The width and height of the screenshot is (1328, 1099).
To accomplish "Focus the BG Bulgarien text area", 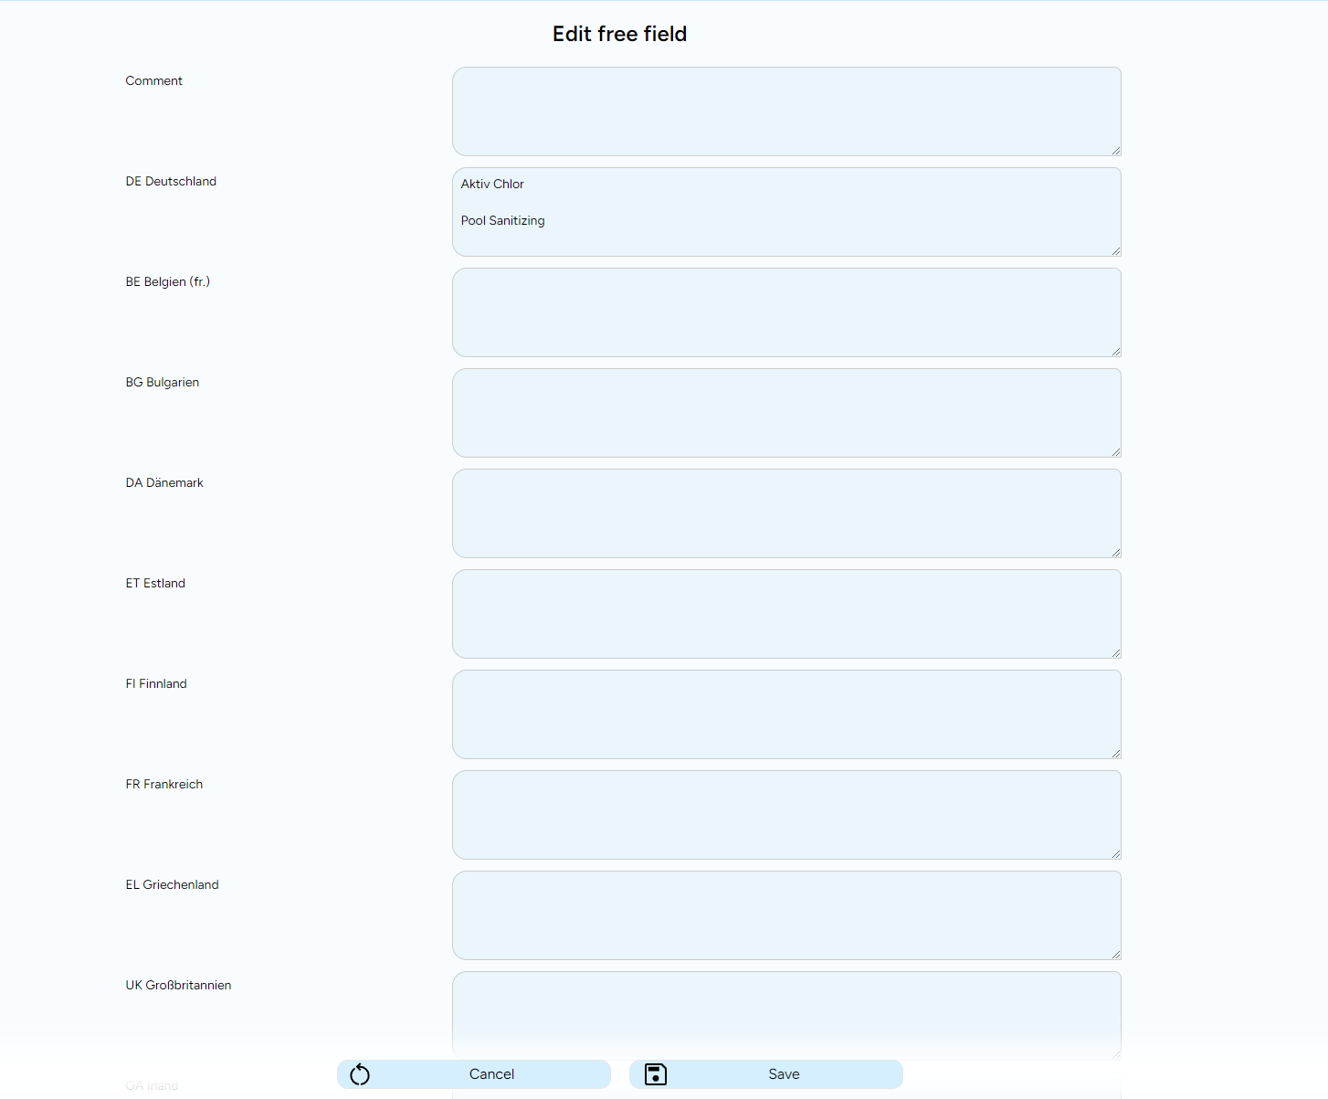I will coord(785,413).
